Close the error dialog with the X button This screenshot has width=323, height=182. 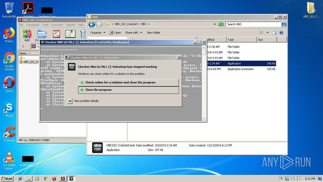pyautogui.click(x=179, y=58)
